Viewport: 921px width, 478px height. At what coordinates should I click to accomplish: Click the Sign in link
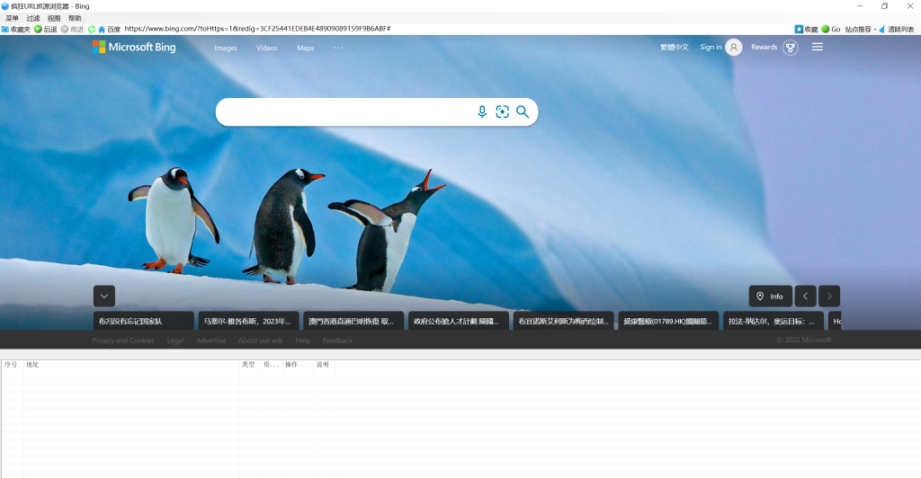tap(711, 47)
